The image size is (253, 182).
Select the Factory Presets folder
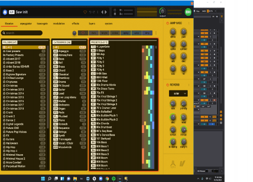click(24, 55)
